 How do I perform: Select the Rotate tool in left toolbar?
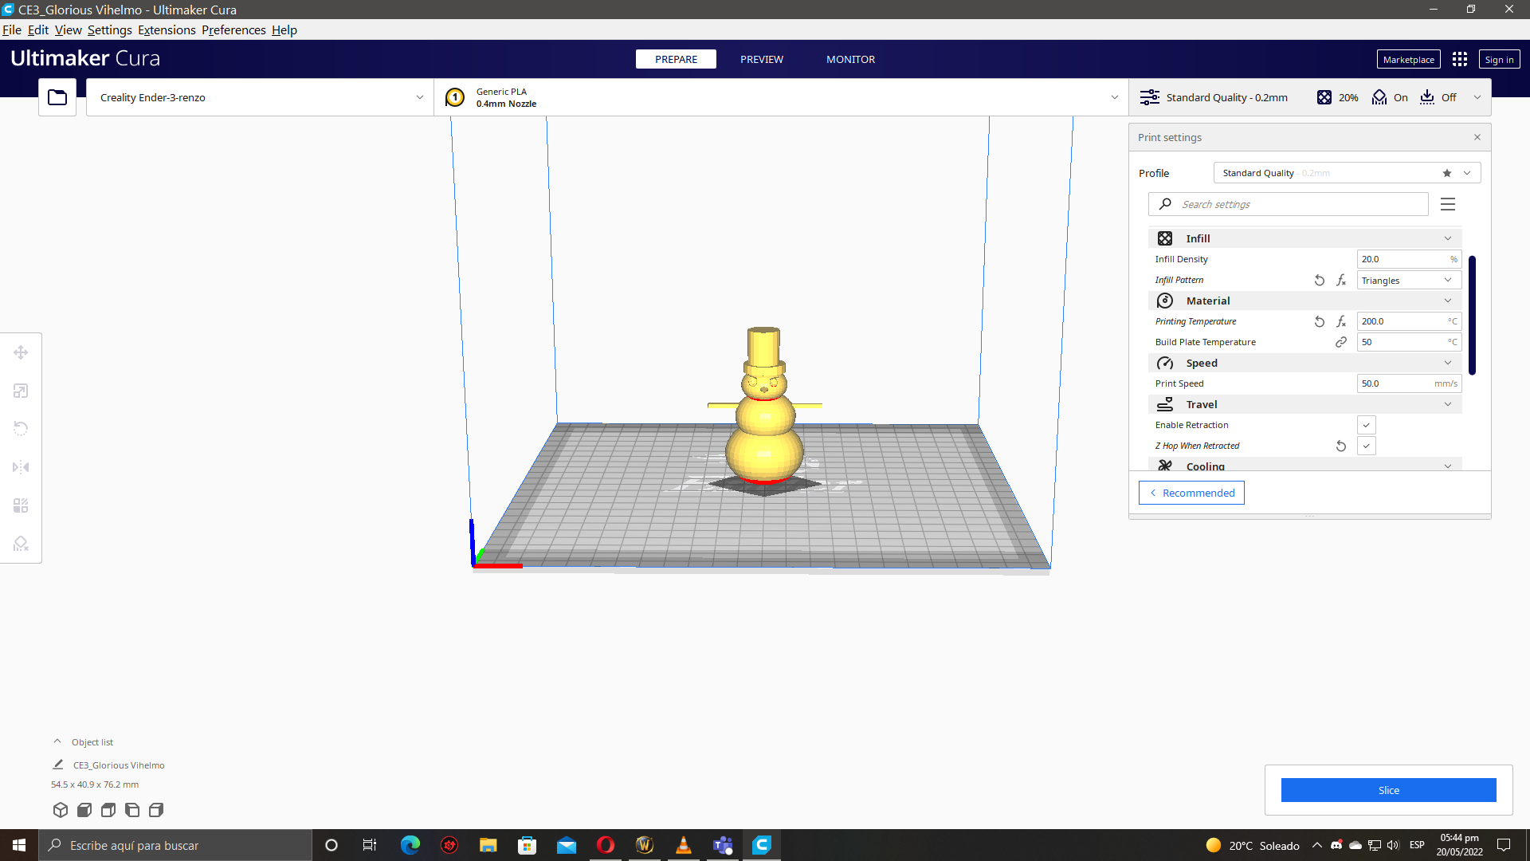(x=21, y=429)
